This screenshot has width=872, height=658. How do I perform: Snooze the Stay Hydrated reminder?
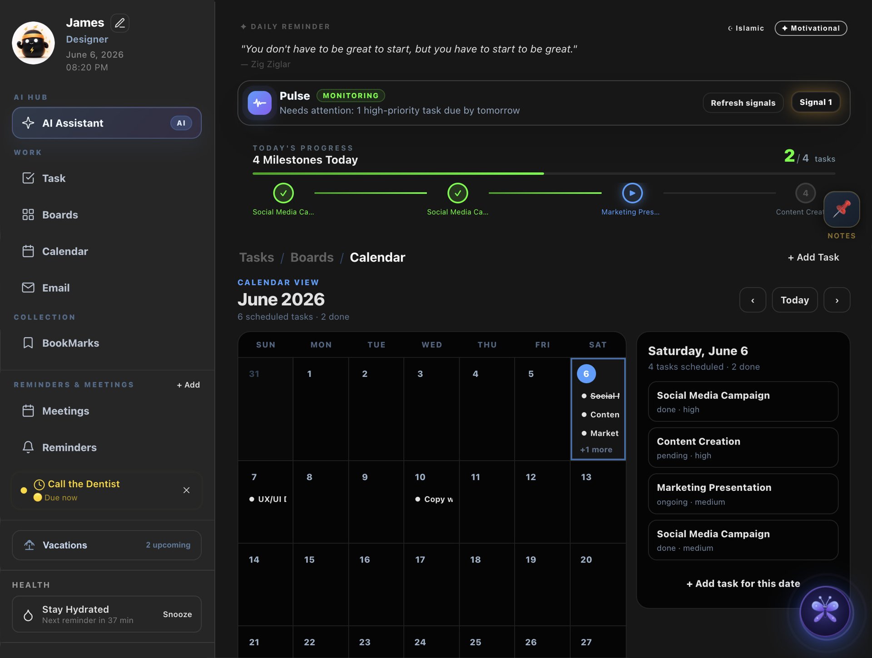(x=177, y=614)
